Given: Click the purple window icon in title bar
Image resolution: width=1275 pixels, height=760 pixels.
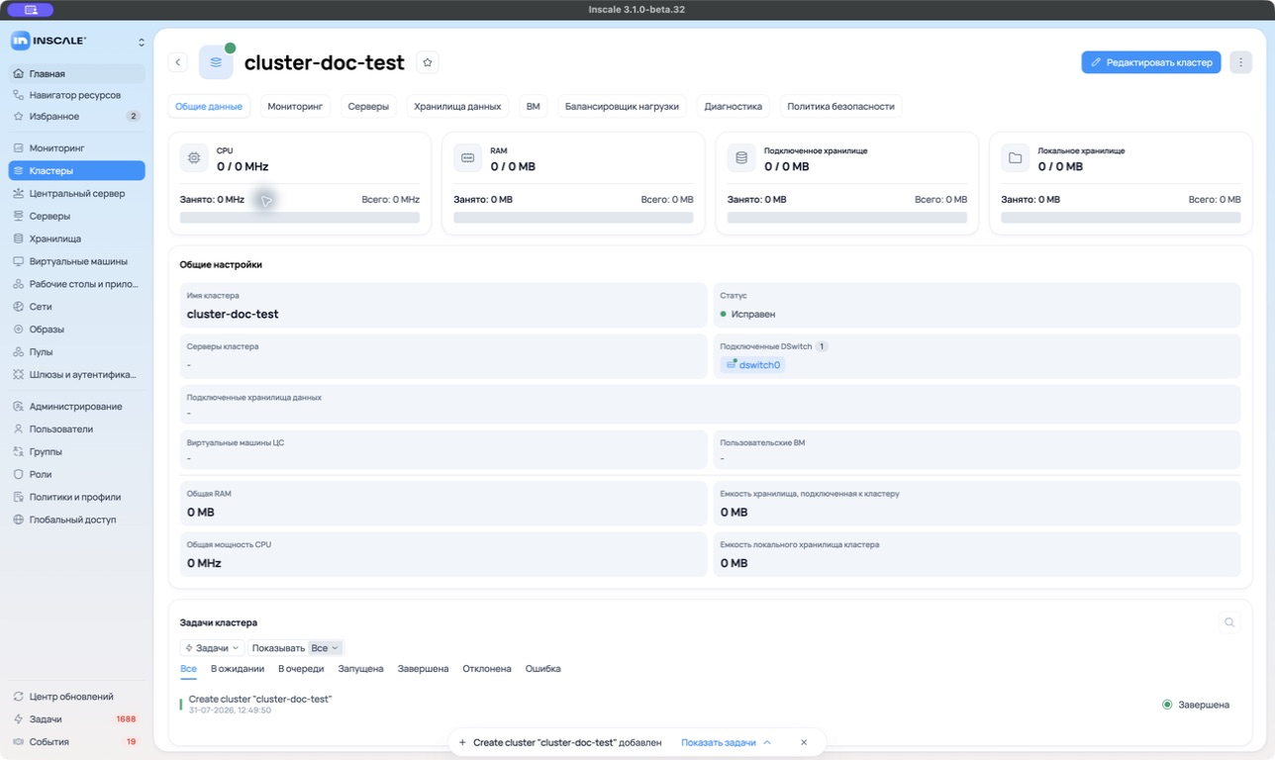Looking at the screenshot, I should tap(31, 10).
